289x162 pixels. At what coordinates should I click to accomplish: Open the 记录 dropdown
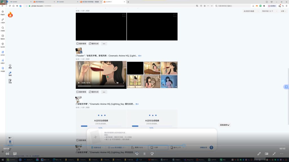pos(283,11)
